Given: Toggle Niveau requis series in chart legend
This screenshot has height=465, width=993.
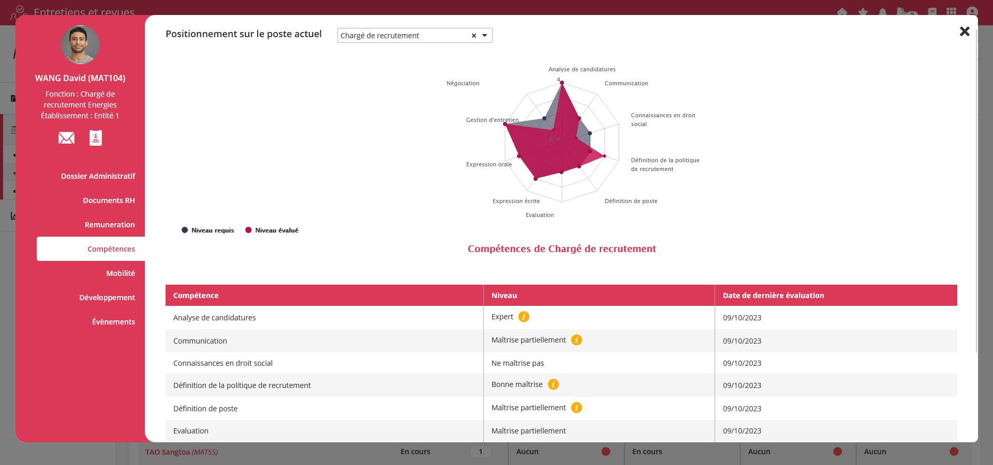Looking at the screenshot, I should pos(208,230).
